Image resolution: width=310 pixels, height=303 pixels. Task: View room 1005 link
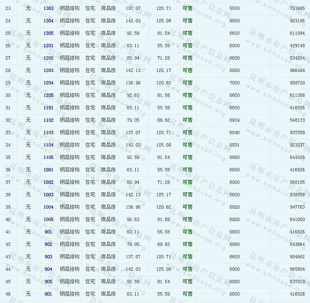48,220
